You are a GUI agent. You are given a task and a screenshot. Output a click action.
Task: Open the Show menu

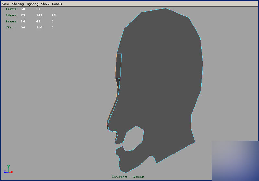(x=45, y=4)
